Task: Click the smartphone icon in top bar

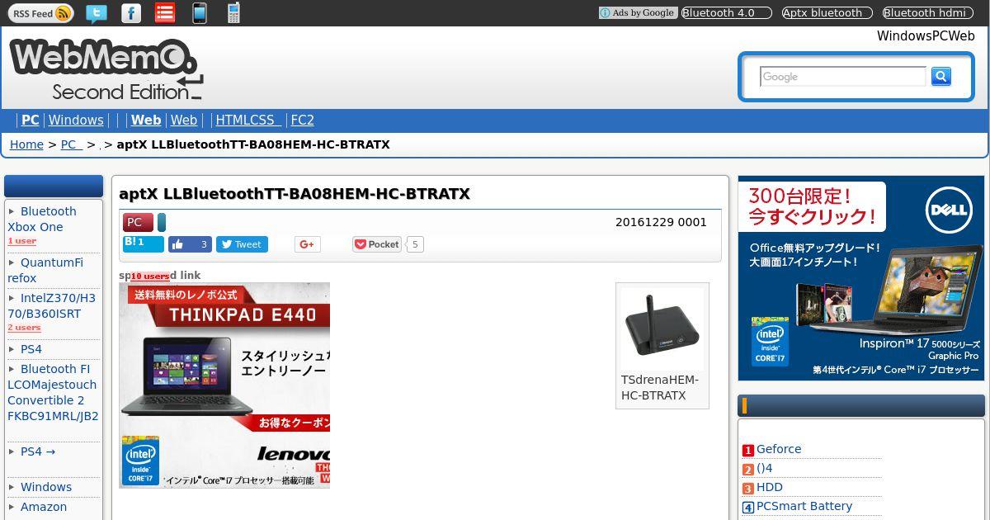Action: coord(199,12)
